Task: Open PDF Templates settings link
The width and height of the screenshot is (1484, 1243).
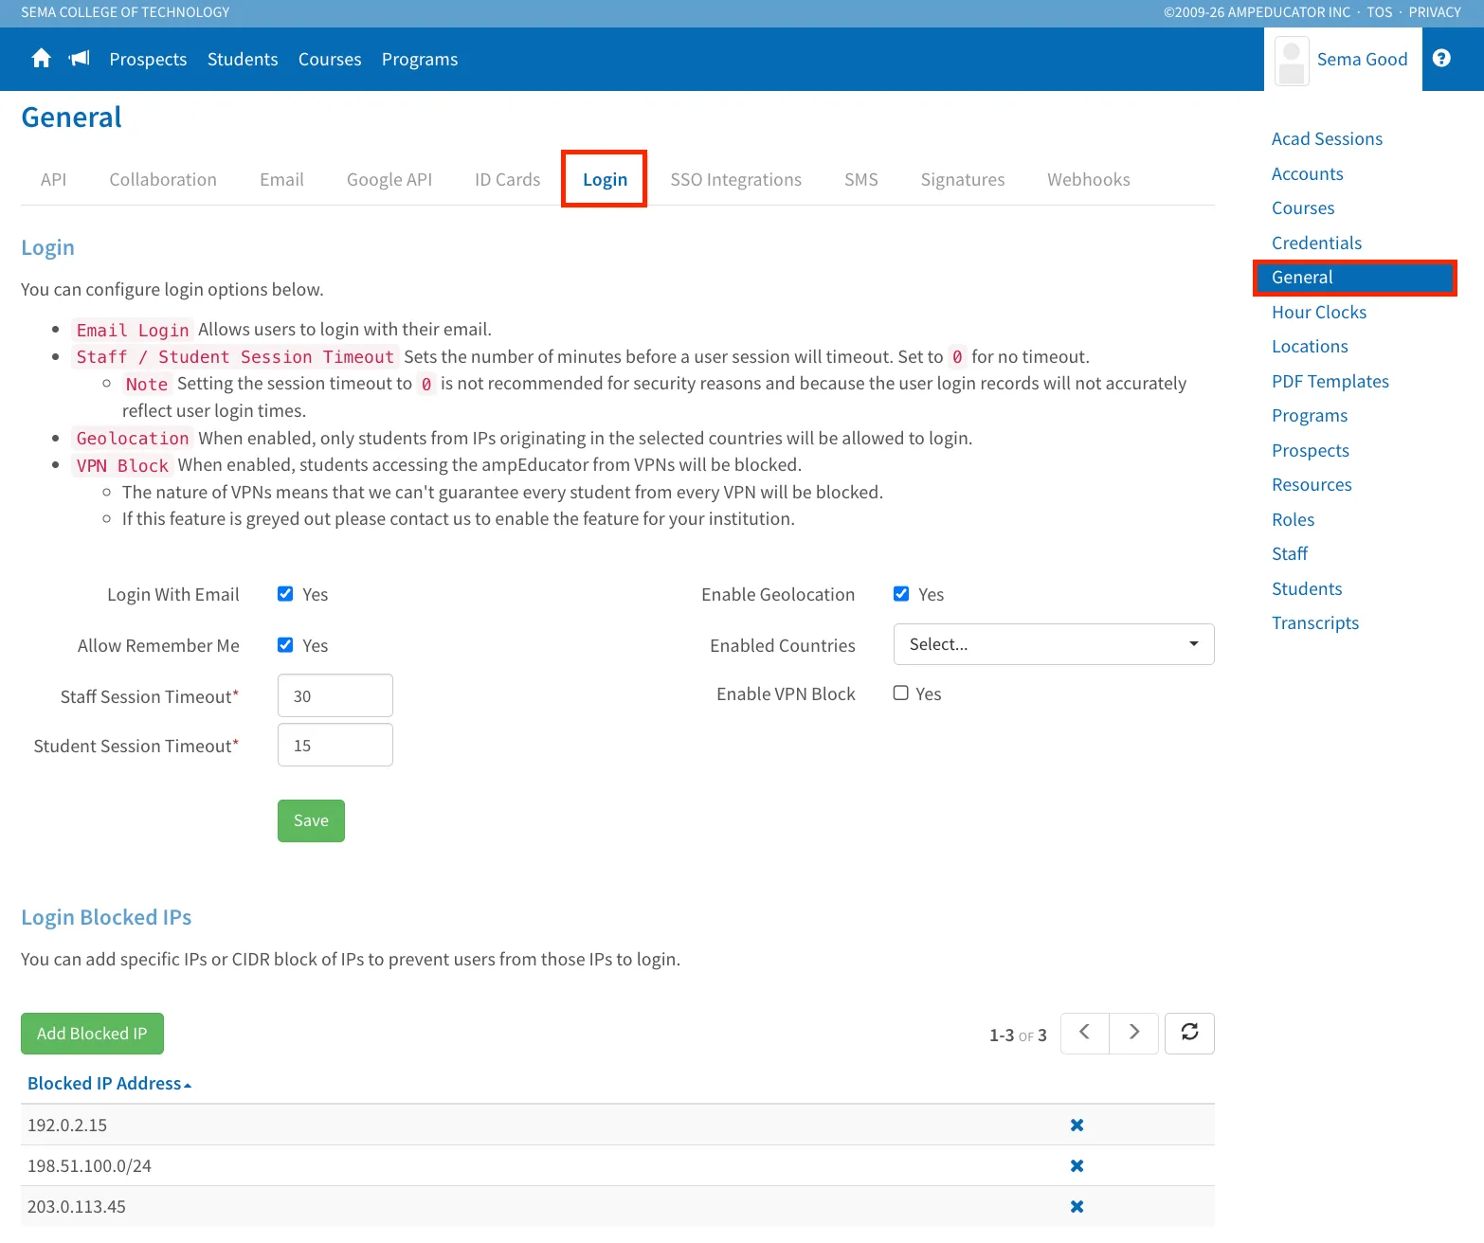Action: [x=1330, y=382]
